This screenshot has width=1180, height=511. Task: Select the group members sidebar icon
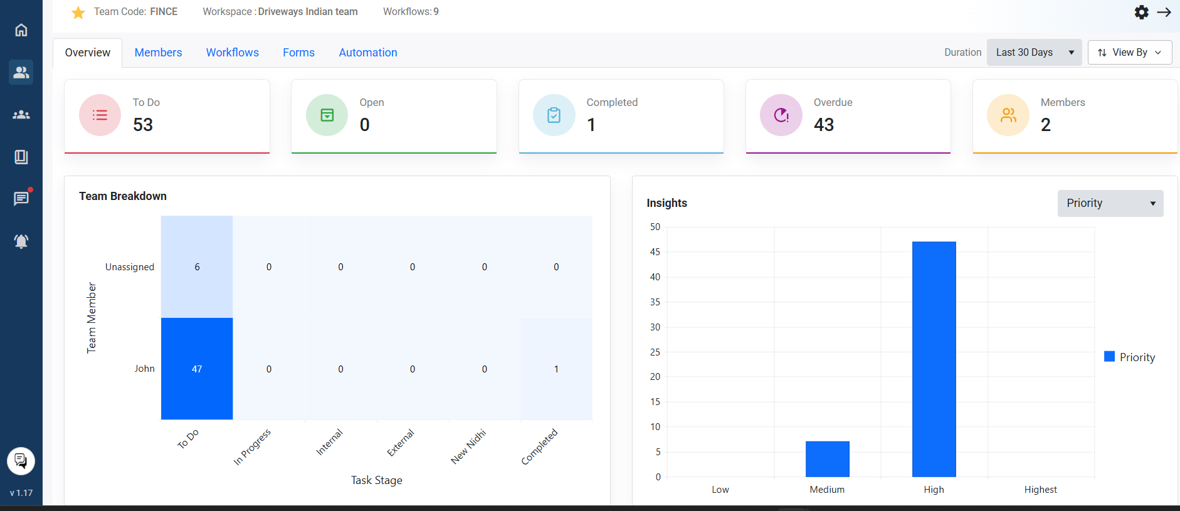(21, 115)
